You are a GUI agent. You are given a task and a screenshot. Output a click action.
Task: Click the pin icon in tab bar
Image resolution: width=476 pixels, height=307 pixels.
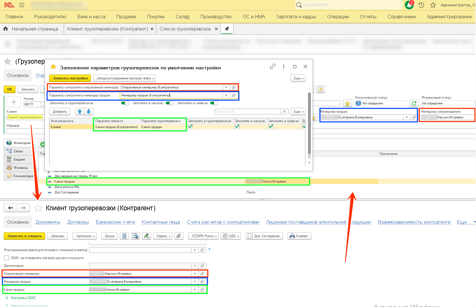point(227,29)
